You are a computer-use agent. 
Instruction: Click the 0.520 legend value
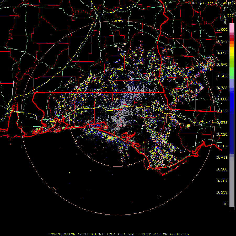[x=222, y=135]
